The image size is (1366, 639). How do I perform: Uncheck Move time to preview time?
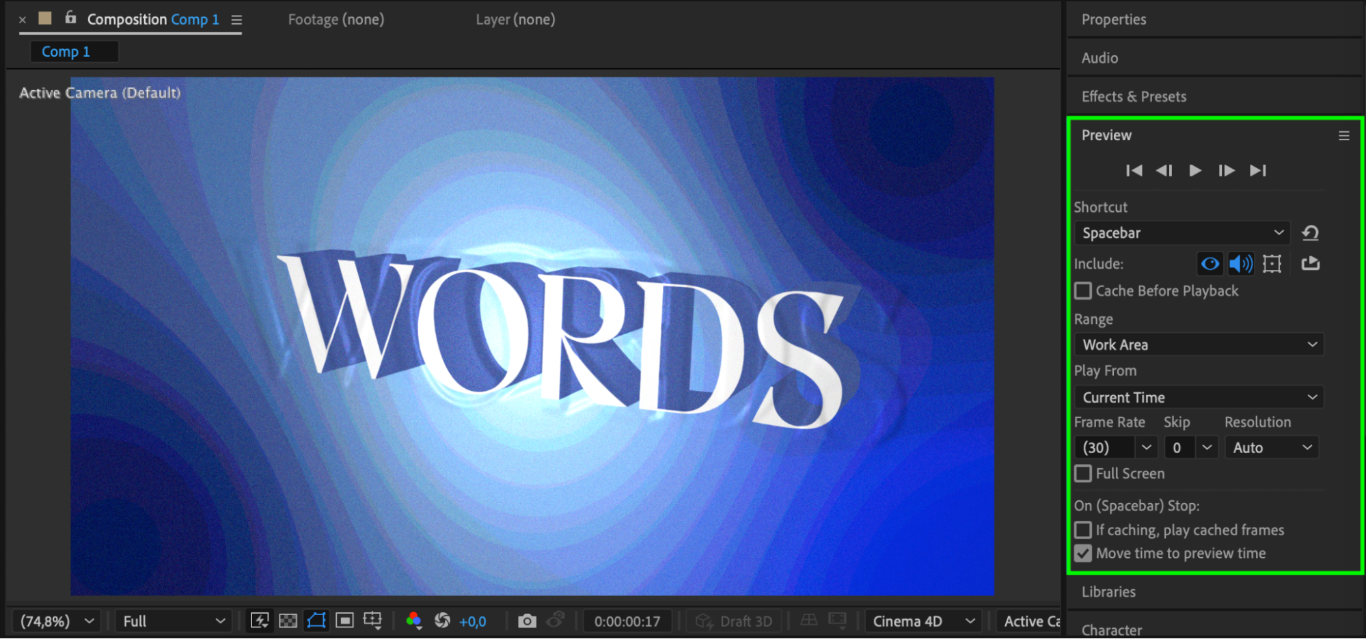tap(1083, 554)
